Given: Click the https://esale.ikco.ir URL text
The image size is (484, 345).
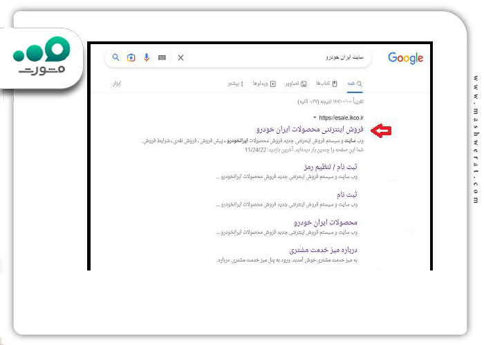Looking at the screenshot, I should click(x=341, y=118).
